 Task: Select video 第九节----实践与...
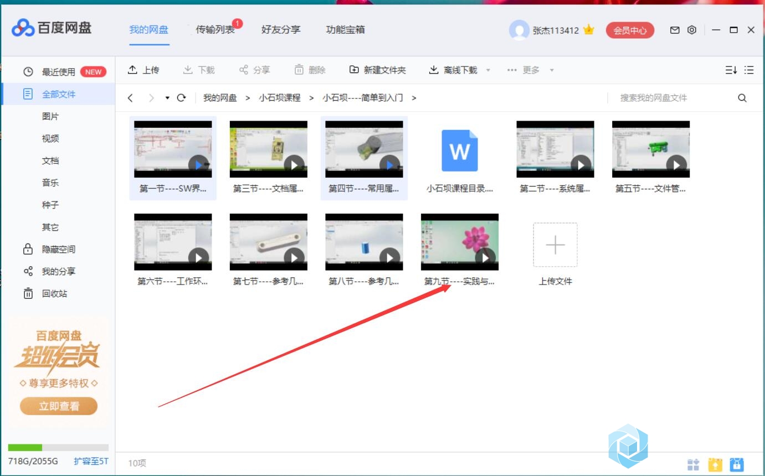coord(460,250)
